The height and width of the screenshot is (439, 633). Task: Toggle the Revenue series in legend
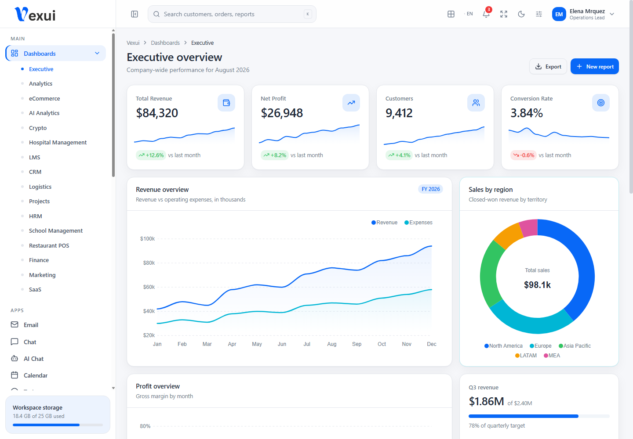point(384,223)
